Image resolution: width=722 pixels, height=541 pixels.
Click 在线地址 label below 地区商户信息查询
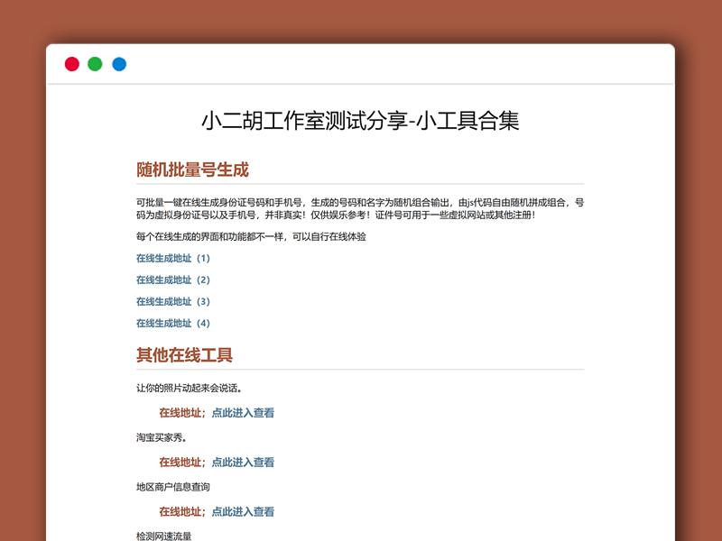click(x=182, y=511)
